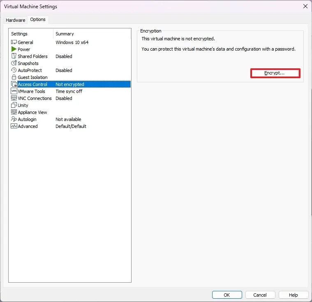Select the Unity entry
The image size is (312, 302).
tap(23, 105)
